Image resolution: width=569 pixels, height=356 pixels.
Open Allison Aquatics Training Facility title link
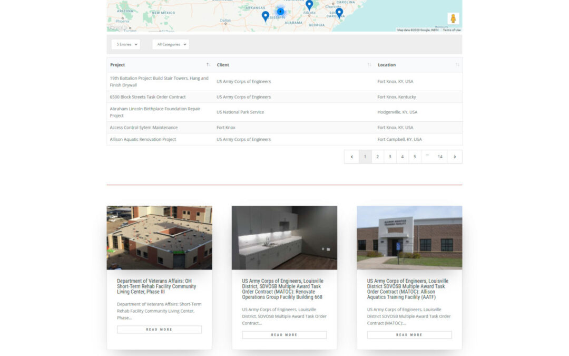(x=407, y=289)
